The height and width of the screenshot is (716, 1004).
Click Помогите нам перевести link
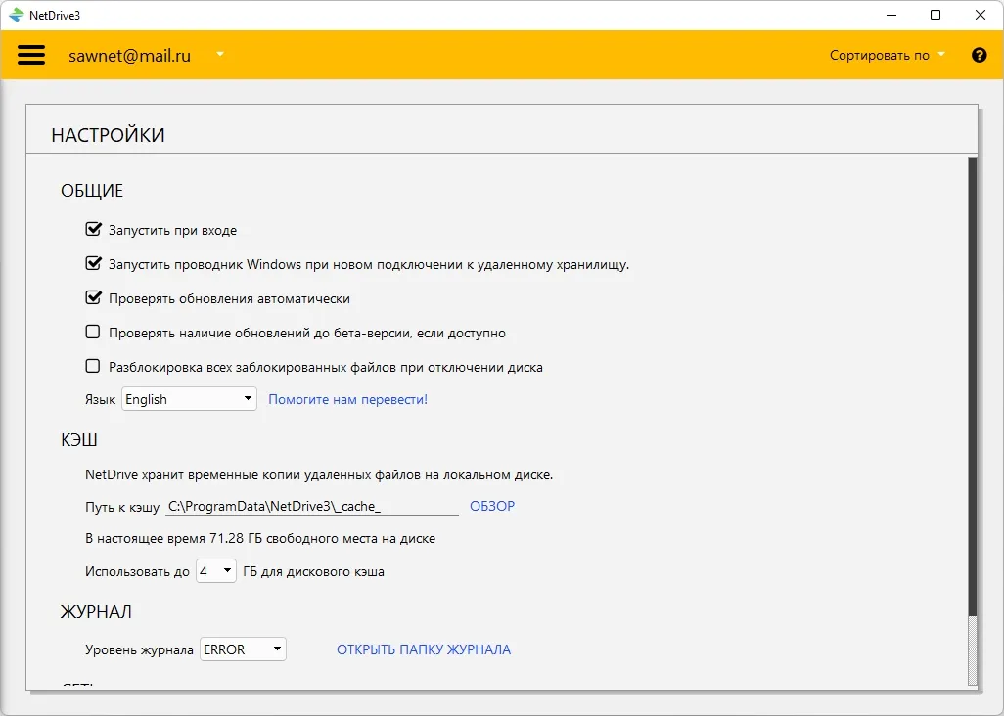tap(347, 399)
